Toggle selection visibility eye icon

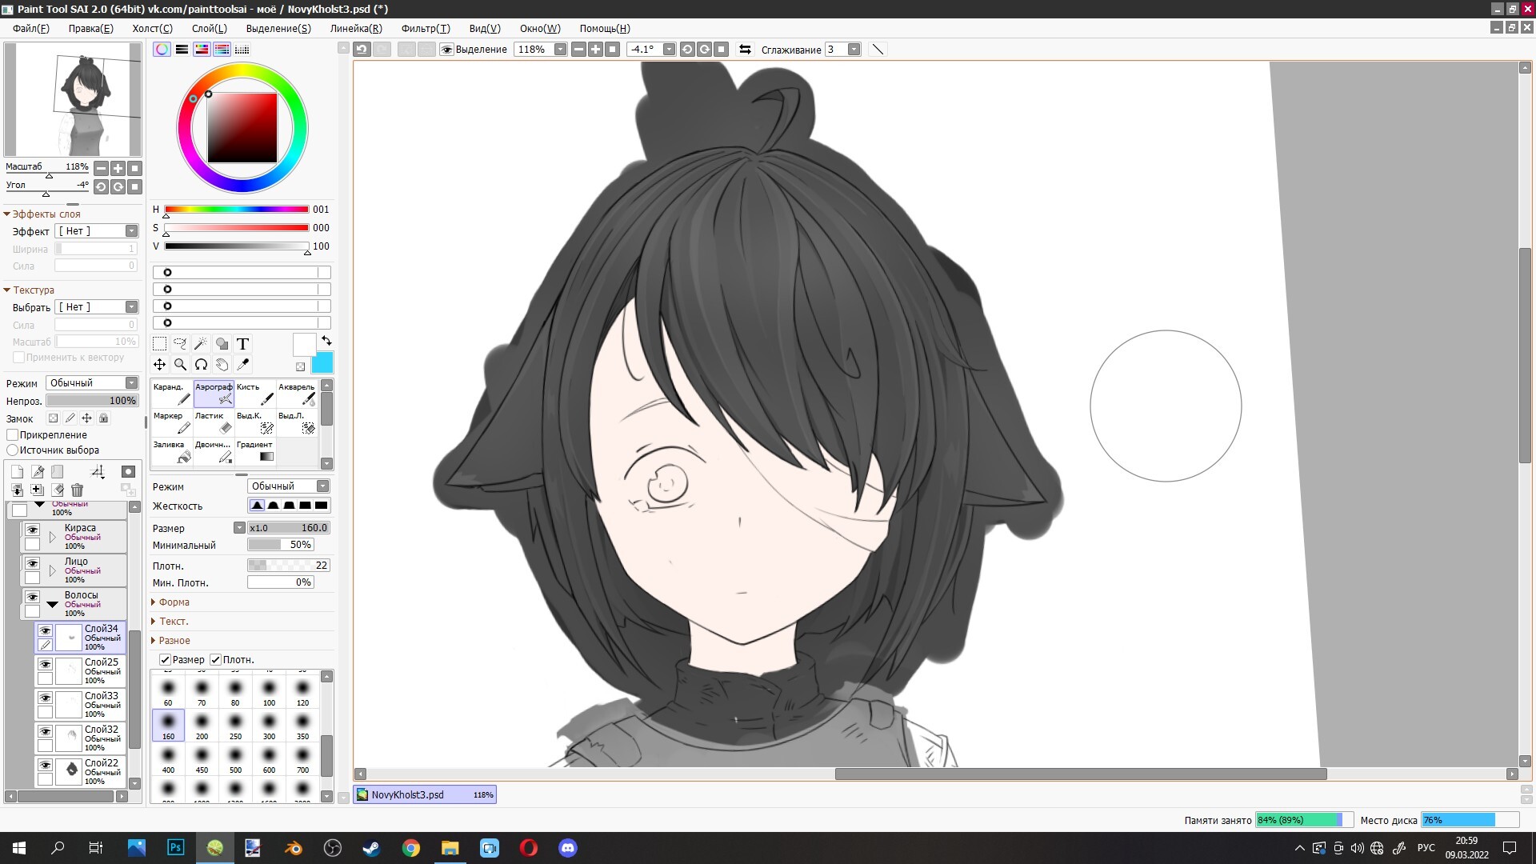[447, 50]
